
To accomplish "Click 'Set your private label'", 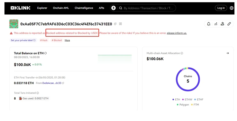I will 23,40.
